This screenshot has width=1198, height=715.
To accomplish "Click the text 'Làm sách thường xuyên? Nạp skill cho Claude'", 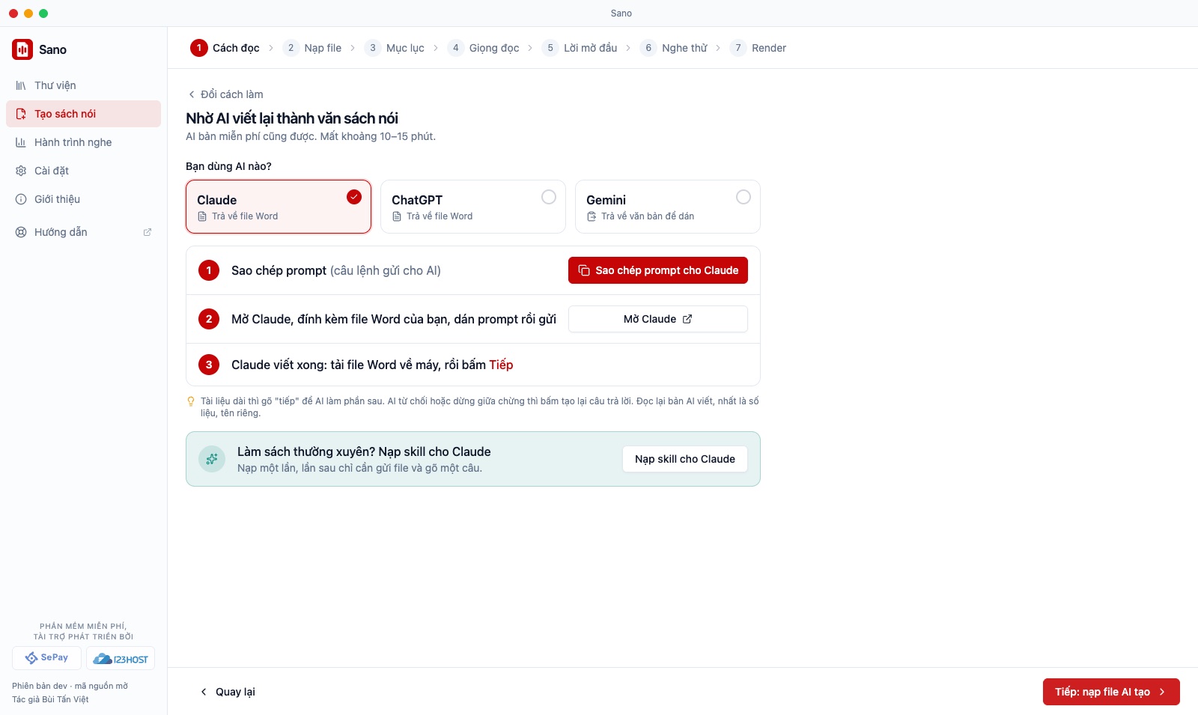I will [x=364, y=451].
